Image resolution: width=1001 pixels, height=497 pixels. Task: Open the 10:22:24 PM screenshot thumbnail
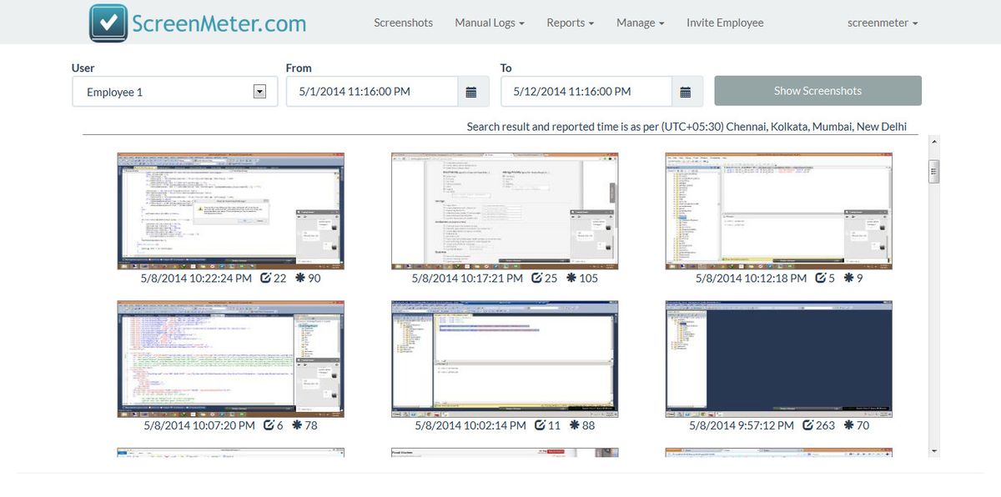click(230, 209)
